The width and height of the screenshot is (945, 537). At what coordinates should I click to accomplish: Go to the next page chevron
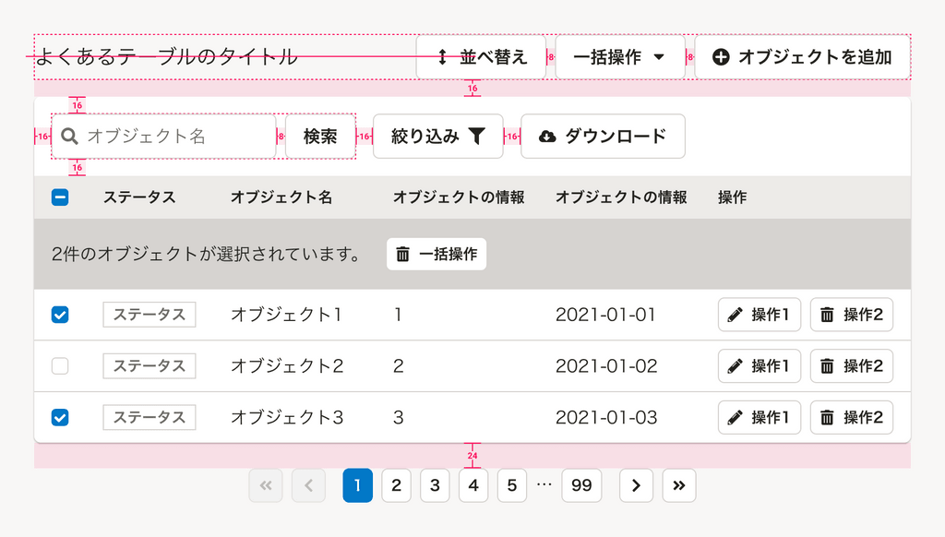[637, 485]
